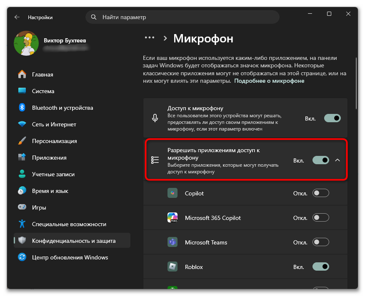The image size is (365, 296).
Task: Click the Microsoft 365 Copilot label
Action: (x=213, y=218)
